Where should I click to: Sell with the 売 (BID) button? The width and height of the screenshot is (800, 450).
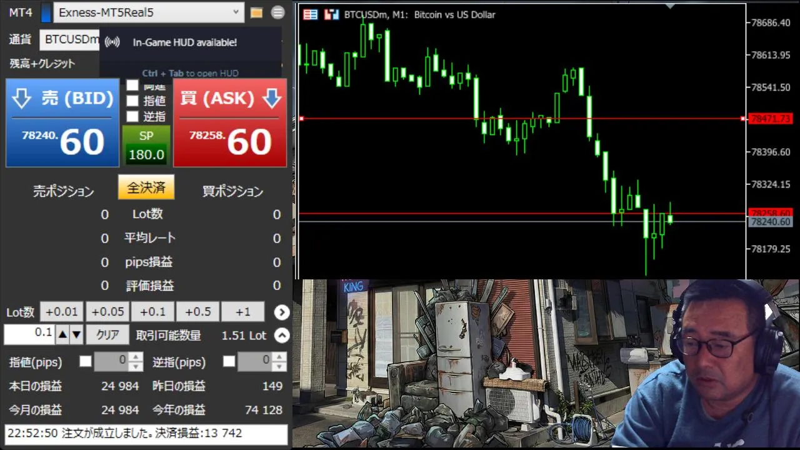tap(62, 122)
